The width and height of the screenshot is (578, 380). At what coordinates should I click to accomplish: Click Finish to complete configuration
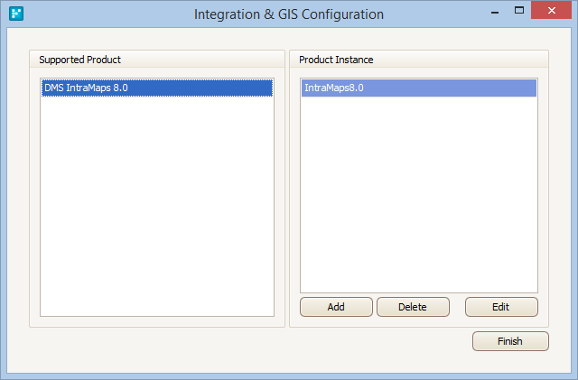point(510,341)
